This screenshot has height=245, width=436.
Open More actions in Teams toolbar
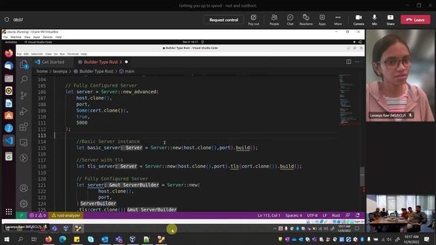338,20
